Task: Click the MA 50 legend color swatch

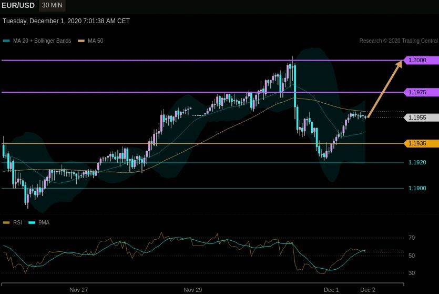Action: tap(81, 41)
